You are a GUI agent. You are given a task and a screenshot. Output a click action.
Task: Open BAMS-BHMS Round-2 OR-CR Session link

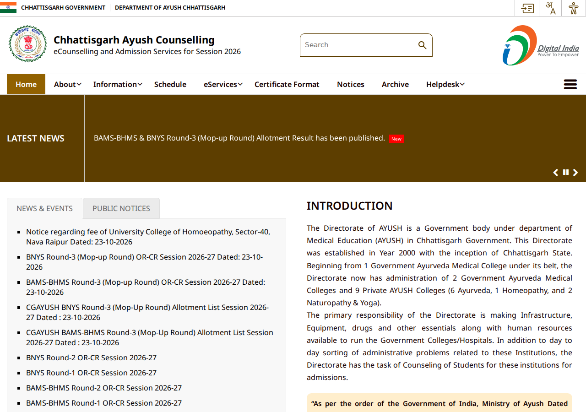coord(104,388)
